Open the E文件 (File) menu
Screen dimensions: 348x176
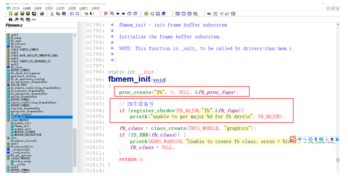tap(16, 9)
